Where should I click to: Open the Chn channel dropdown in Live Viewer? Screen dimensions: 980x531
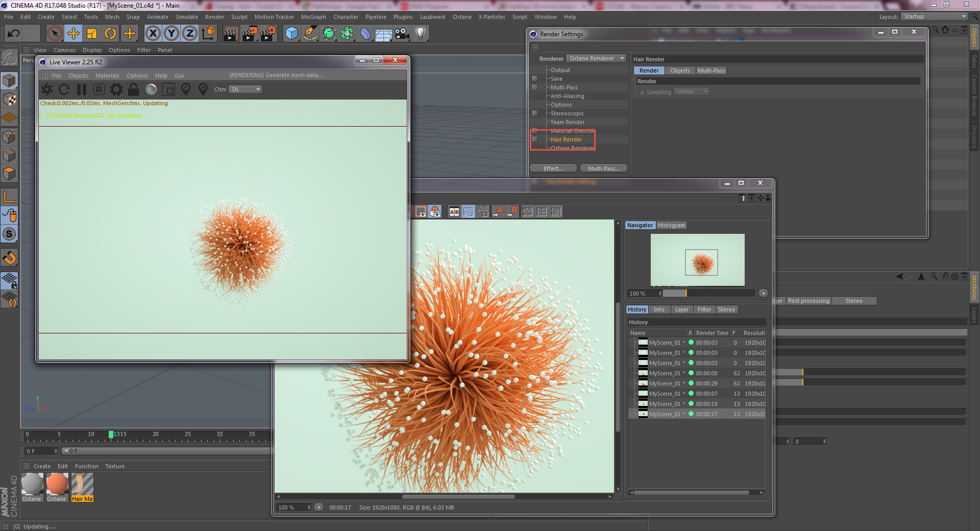pos(246,90)
